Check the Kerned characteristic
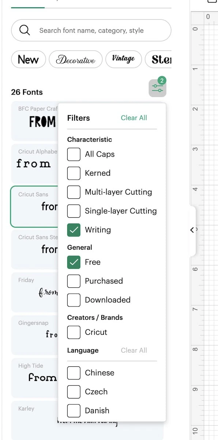This screenshot has height=440, width=218. tap(74, 173)
